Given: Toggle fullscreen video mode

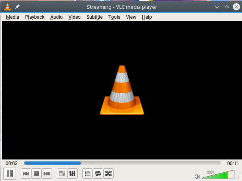Looking at the screenshot, I should (x=62, y=173).
